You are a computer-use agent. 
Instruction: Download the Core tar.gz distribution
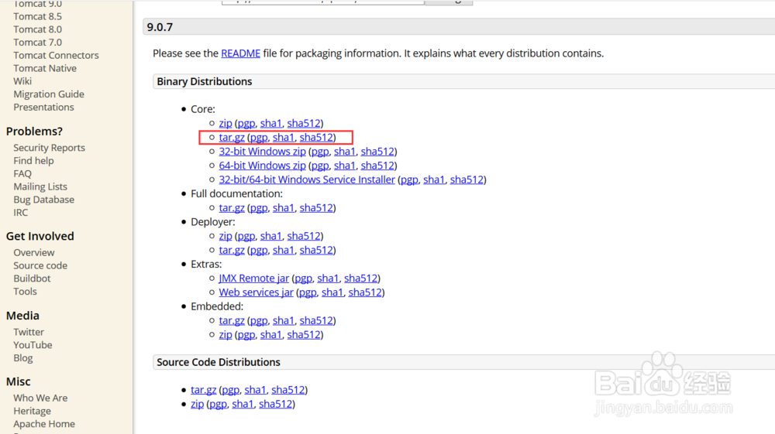coord(232,138)
